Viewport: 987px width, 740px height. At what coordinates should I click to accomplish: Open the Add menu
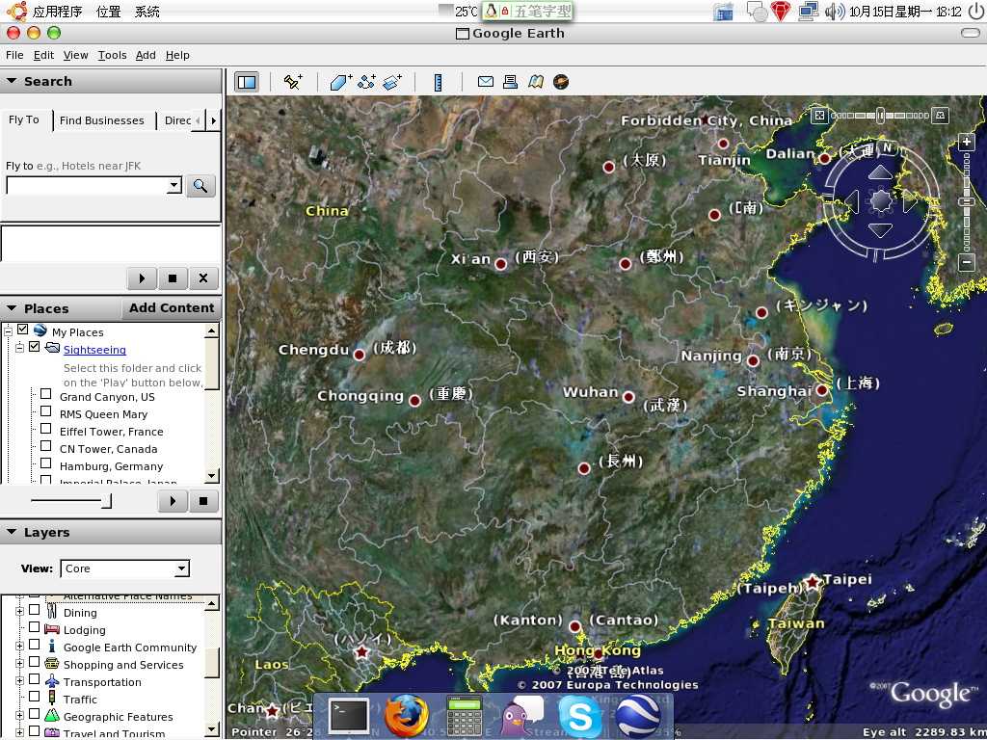pos(146,55)
